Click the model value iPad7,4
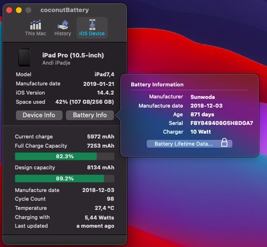The width and height of the screenshot is (267, 247). [105, 74]
